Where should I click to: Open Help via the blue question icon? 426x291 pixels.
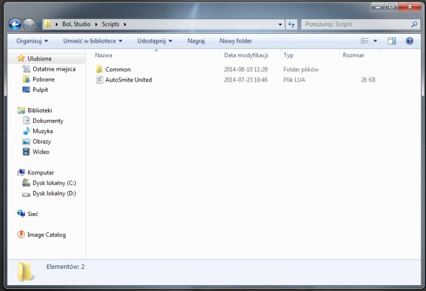pos(410,41)
